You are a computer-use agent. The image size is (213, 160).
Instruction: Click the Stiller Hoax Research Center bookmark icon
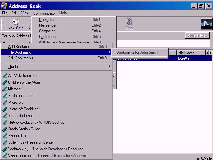click(5, 142)
